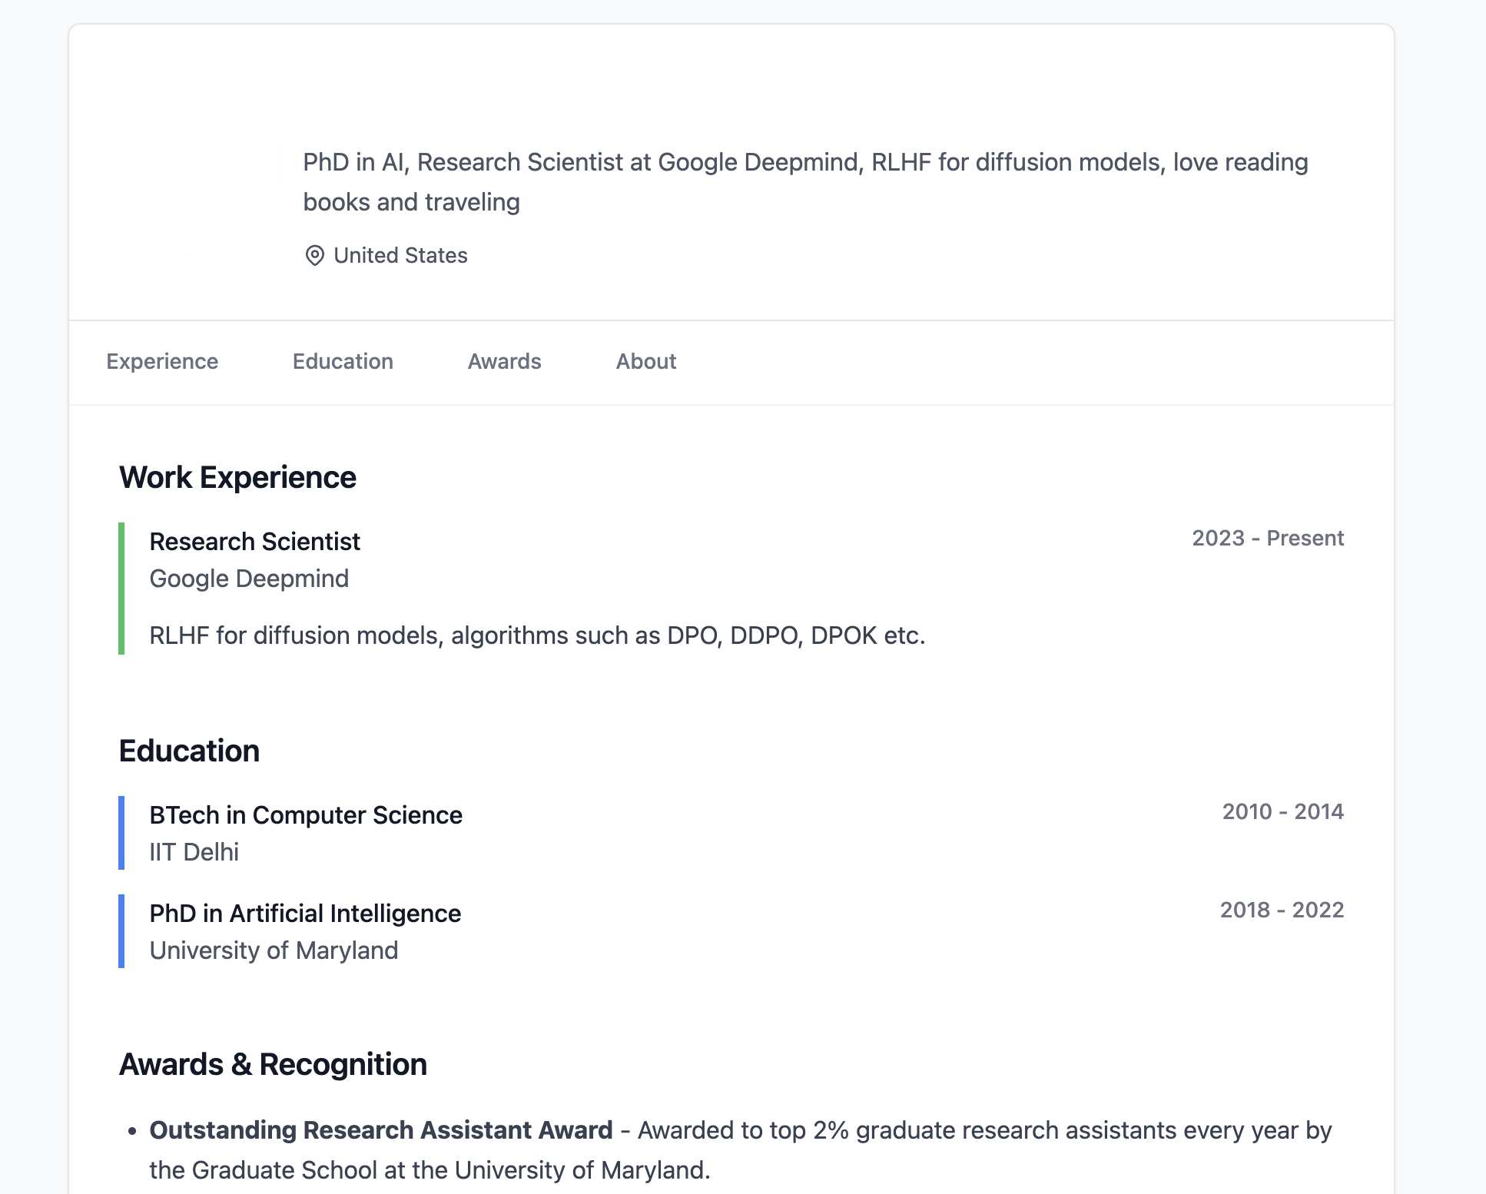Viewport: 1486px width, 1194px height.
Task: Select the Research Scientist job title
Action: click(x=254, y=542)
